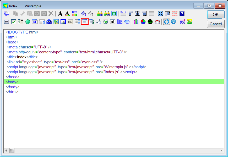
Task: Align content right icon
Action: 144,14
